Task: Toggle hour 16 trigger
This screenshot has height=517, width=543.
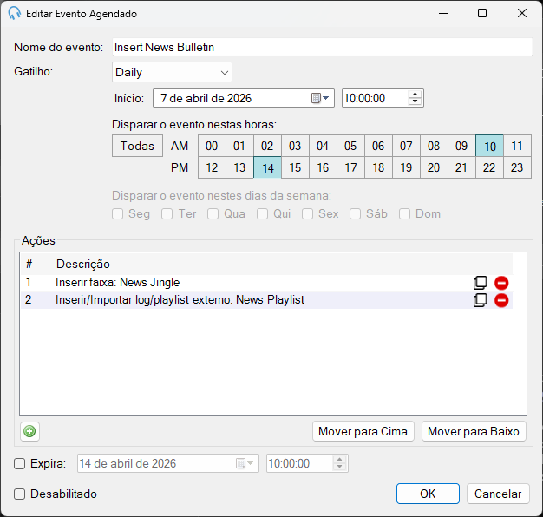Action: coord(323,167)
